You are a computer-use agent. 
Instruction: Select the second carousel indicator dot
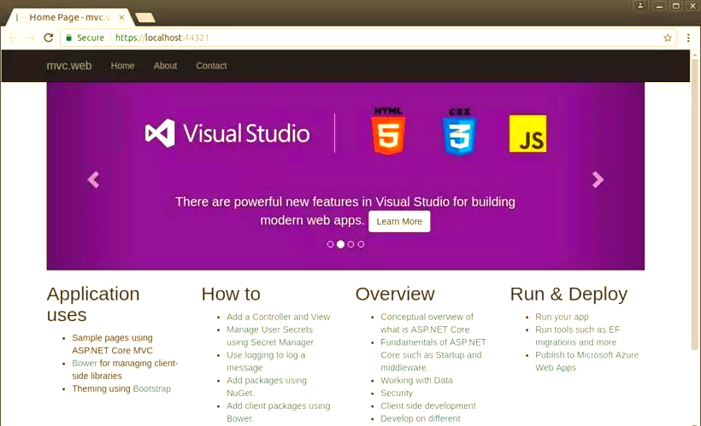pos(340,244)
